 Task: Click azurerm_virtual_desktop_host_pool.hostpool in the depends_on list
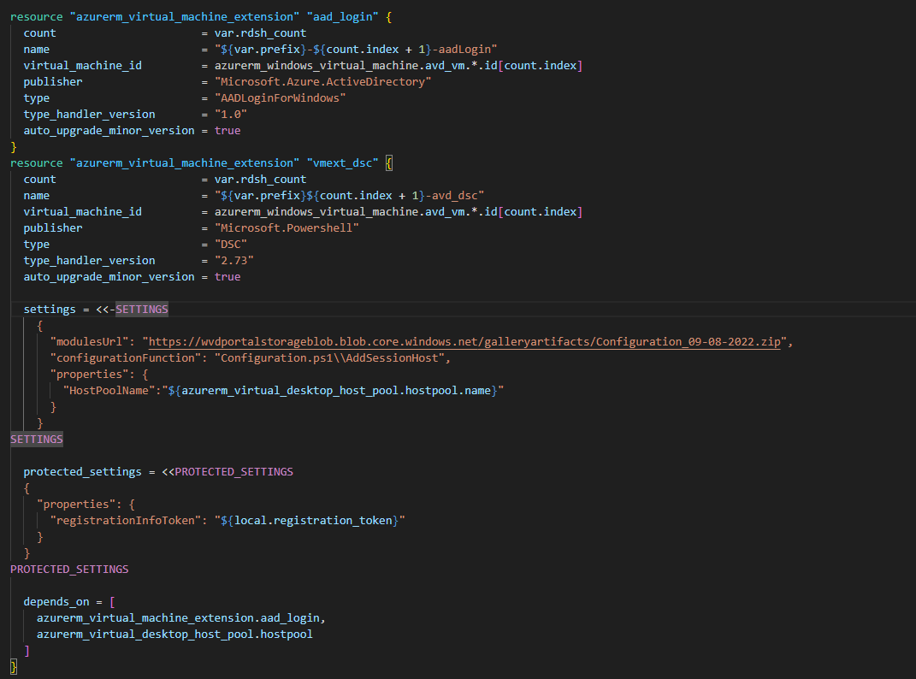(x=174, y=635)
